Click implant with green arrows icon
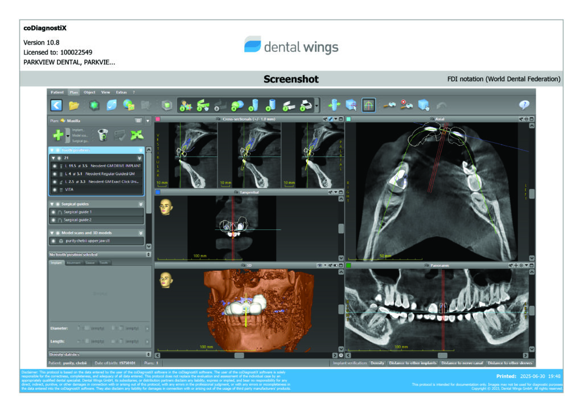 pyautogui.click(x=334, y=105)
